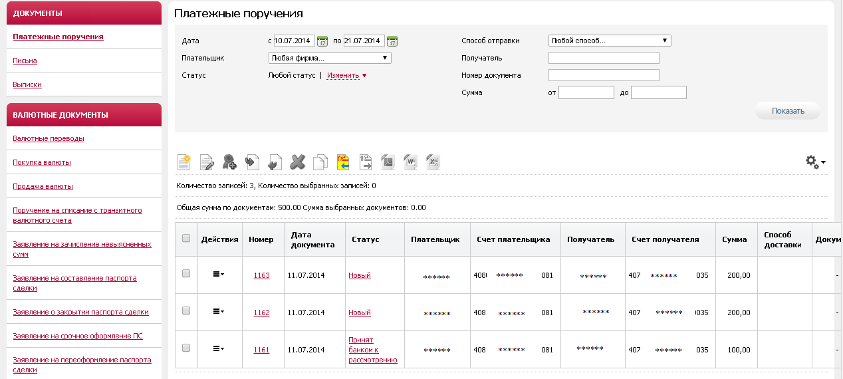Click the Сумма 'от' input field
The height and width of the screenshot is (379, 843).
tap(586, 92)
